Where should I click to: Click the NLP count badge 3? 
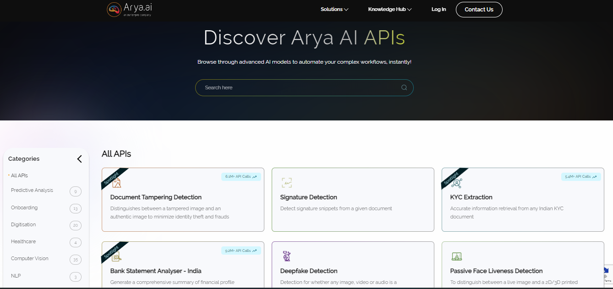point(76,277)
